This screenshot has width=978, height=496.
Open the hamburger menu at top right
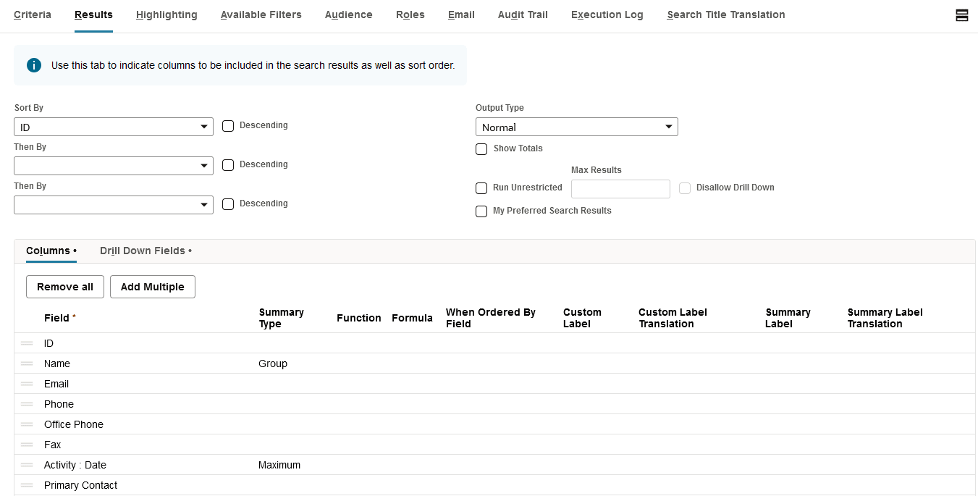point(961,14)
